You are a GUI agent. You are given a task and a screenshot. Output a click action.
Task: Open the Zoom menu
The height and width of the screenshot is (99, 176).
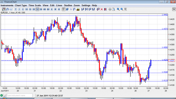coord(77,5)
